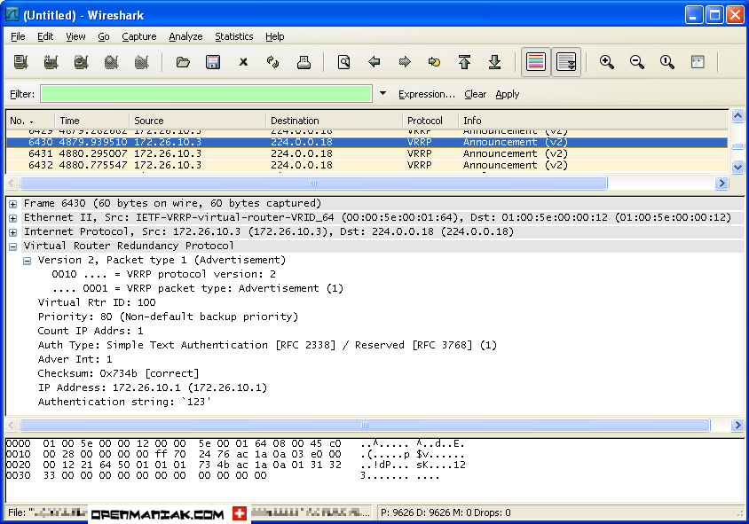Select packet 6430 row

coord(367,142)
